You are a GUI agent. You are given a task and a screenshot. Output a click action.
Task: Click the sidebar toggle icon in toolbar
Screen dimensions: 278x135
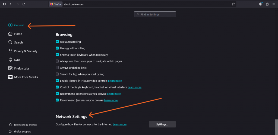point(4,4)
